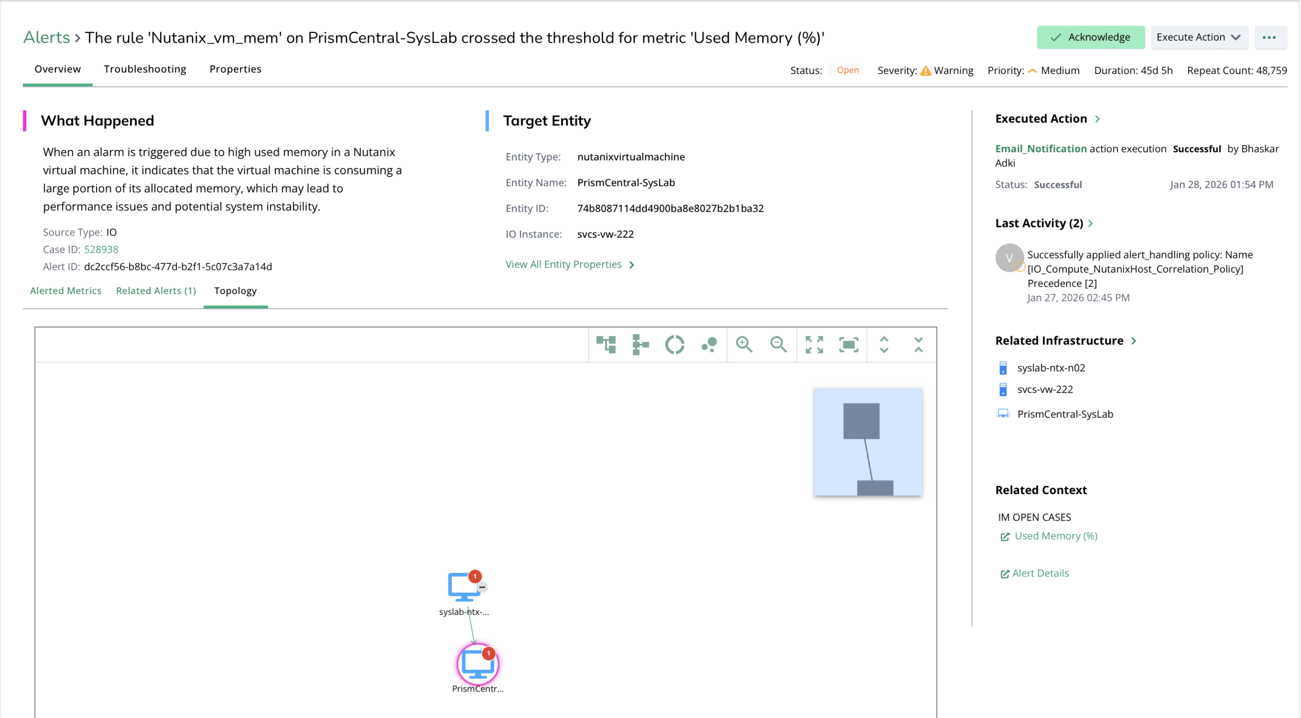The width and height of the screenshot is (1301, 718).
Task: Apply the circular layout icon
Action: [674, 345]
